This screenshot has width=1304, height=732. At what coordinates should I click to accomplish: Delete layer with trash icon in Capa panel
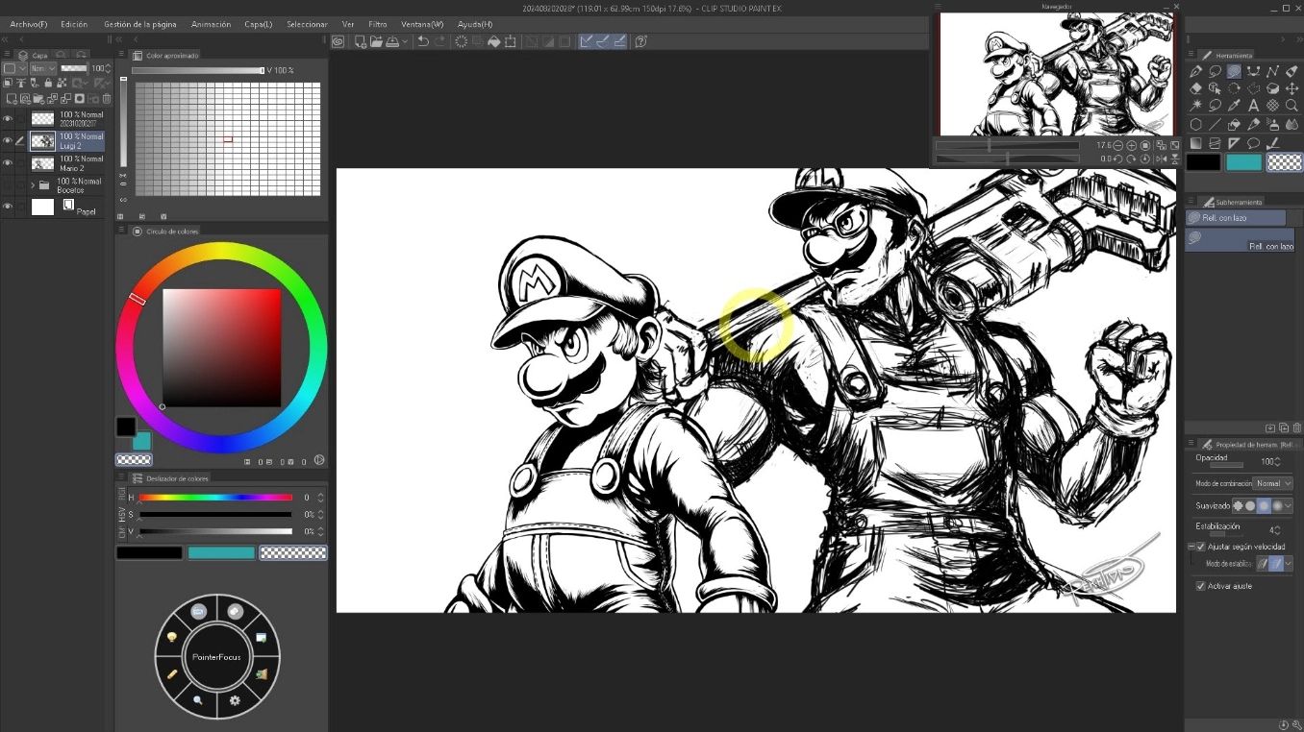tap(108, 98)
